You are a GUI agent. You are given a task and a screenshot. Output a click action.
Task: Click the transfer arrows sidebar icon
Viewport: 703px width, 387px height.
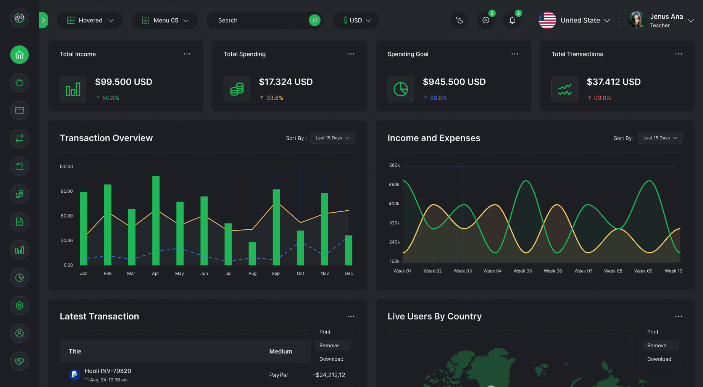point(19,139)
